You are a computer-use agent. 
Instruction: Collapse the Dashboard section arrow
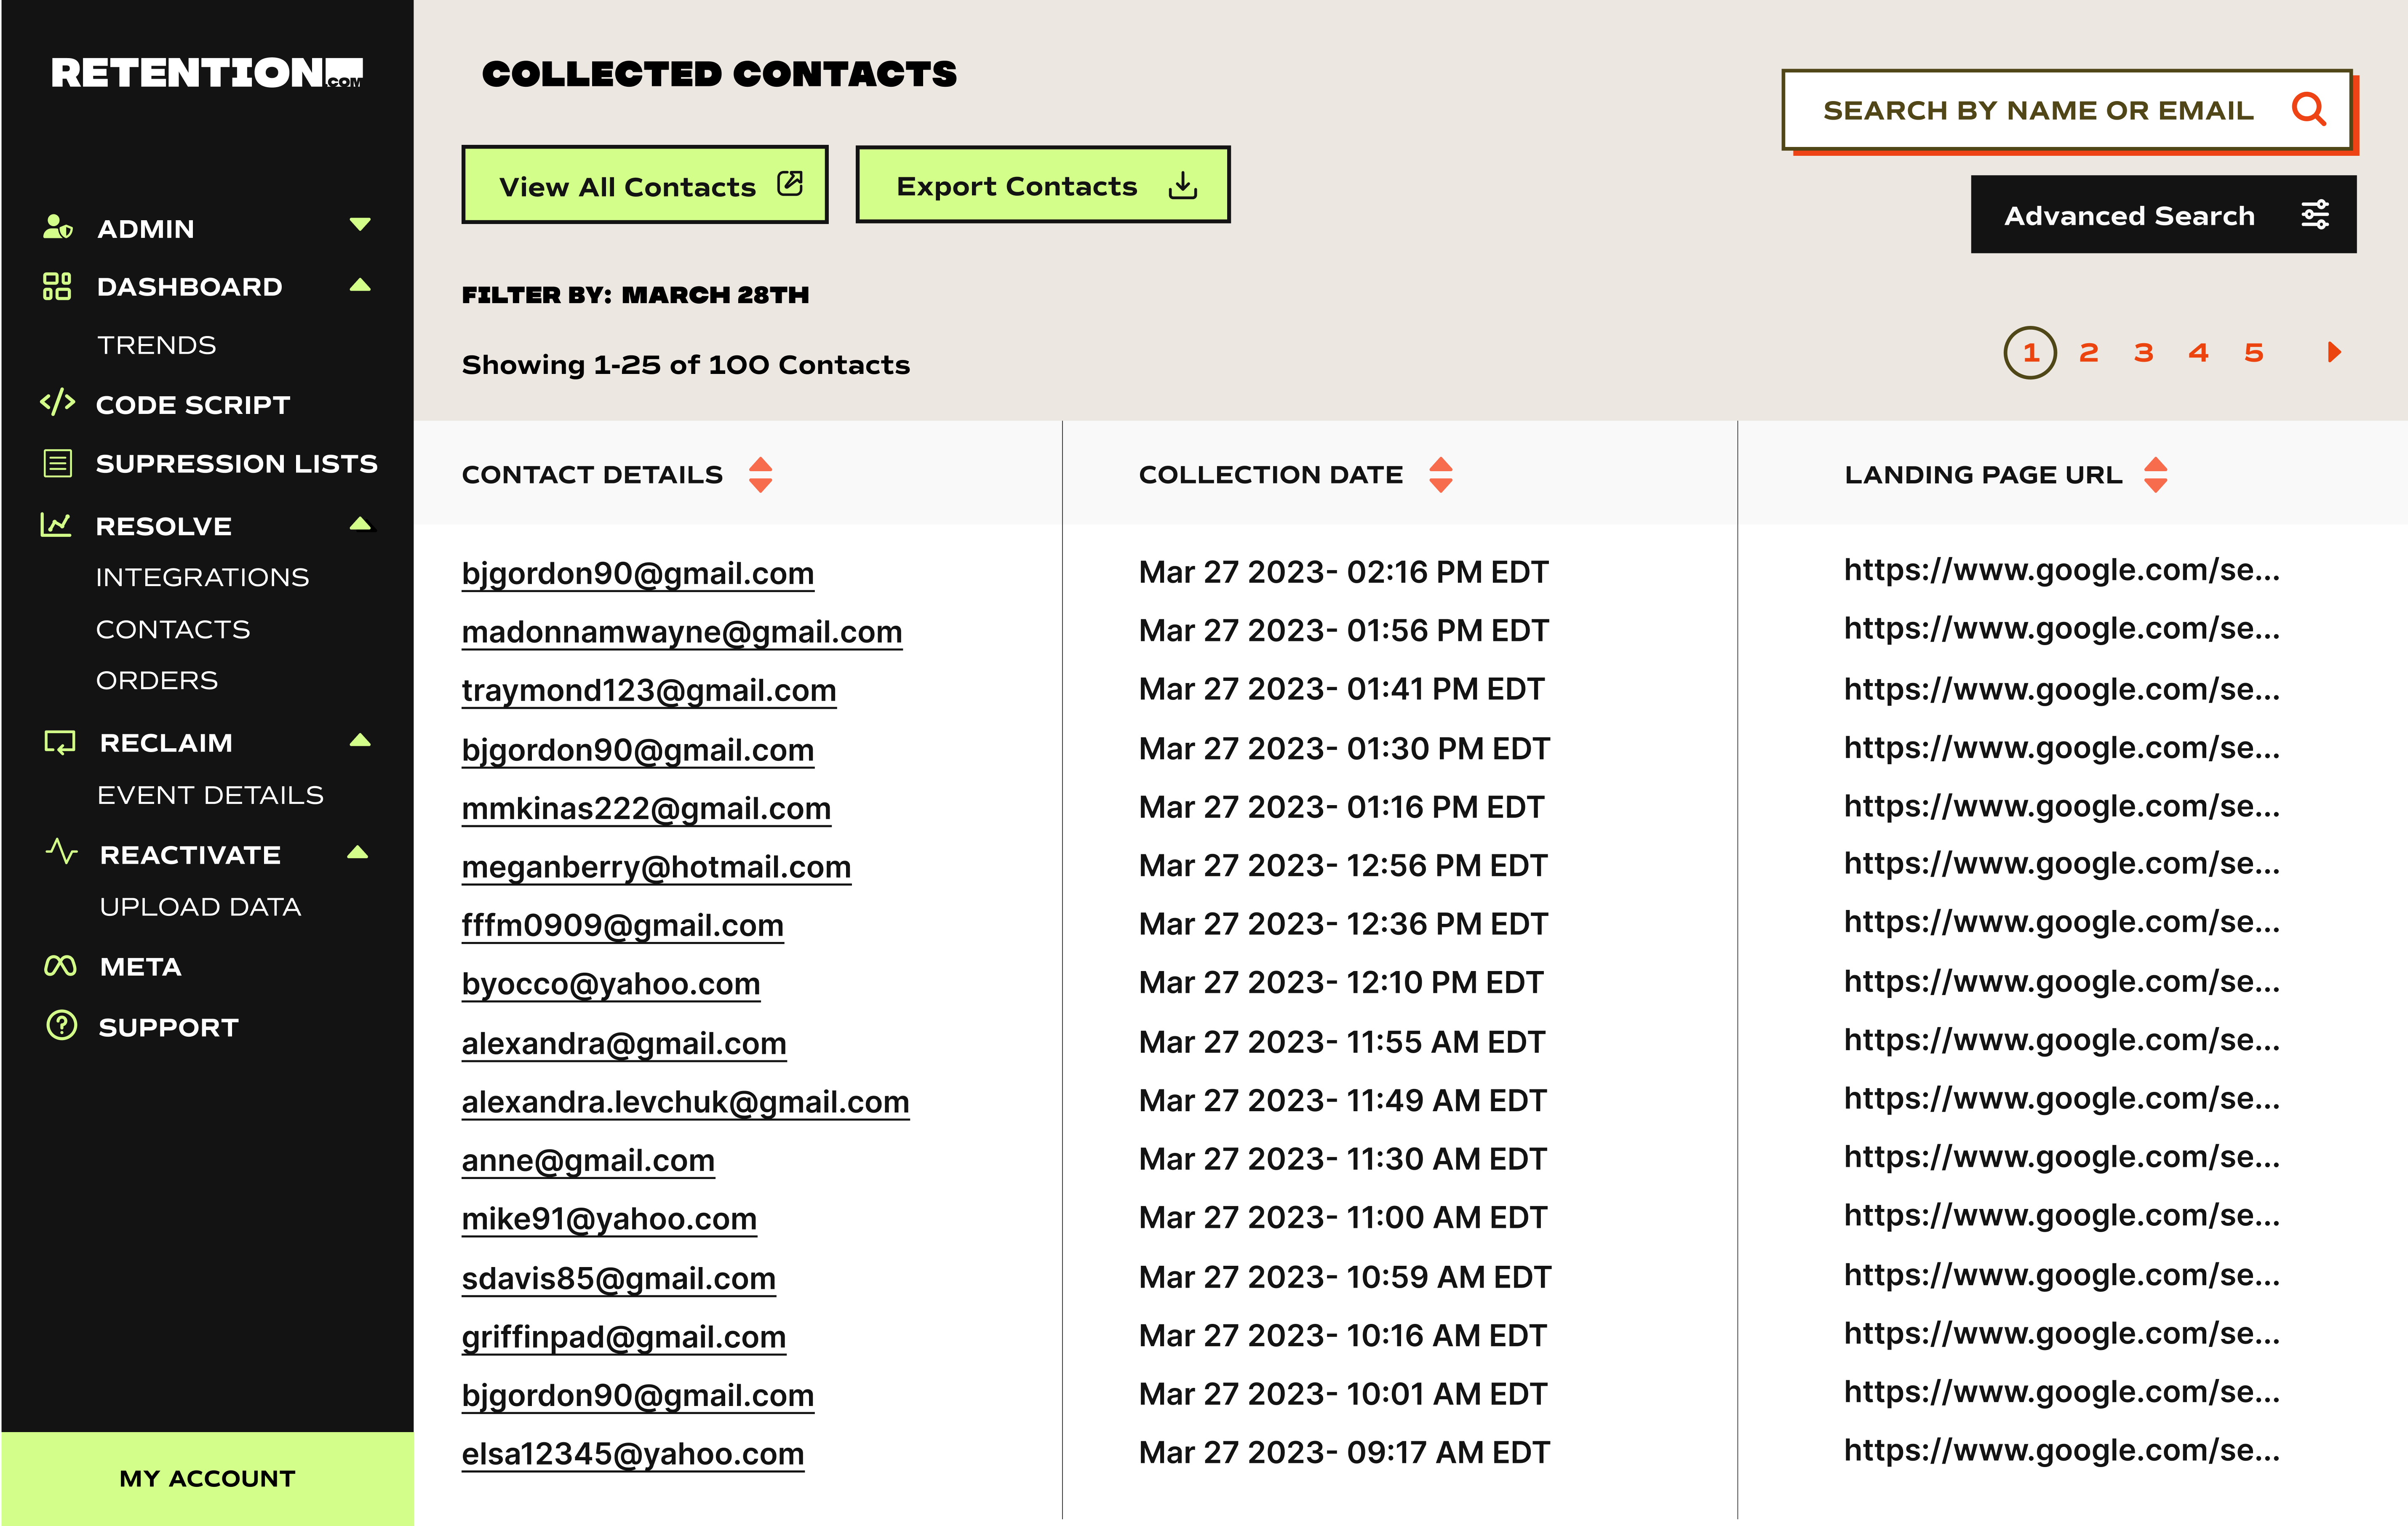(361, 285)
